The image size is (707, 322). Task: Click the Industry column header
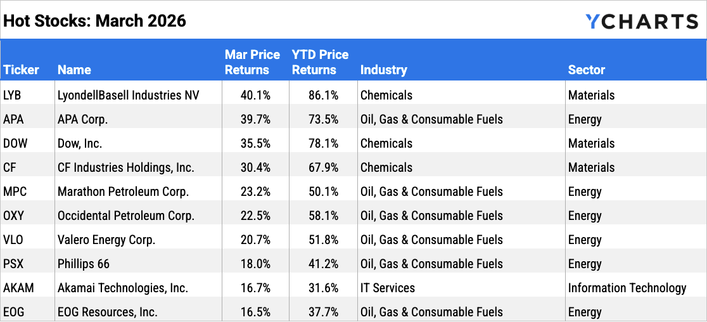[383, 70]
